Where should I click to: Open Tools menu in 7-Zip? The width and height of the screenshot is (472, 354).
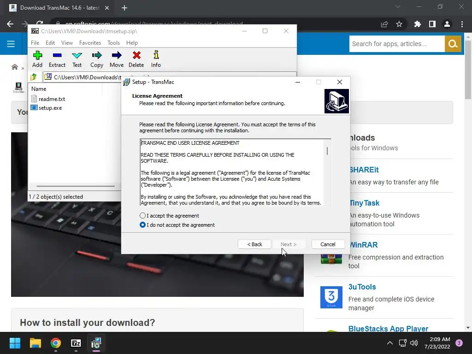click(113, 43)
